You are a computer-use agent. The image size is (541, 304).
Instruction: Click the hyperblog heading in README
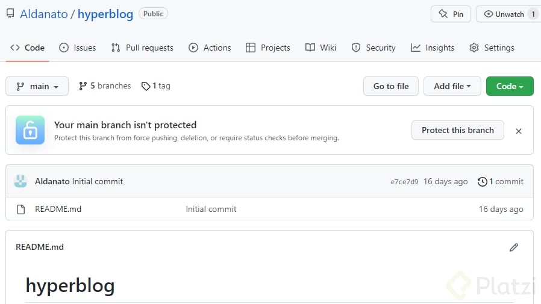70,286
